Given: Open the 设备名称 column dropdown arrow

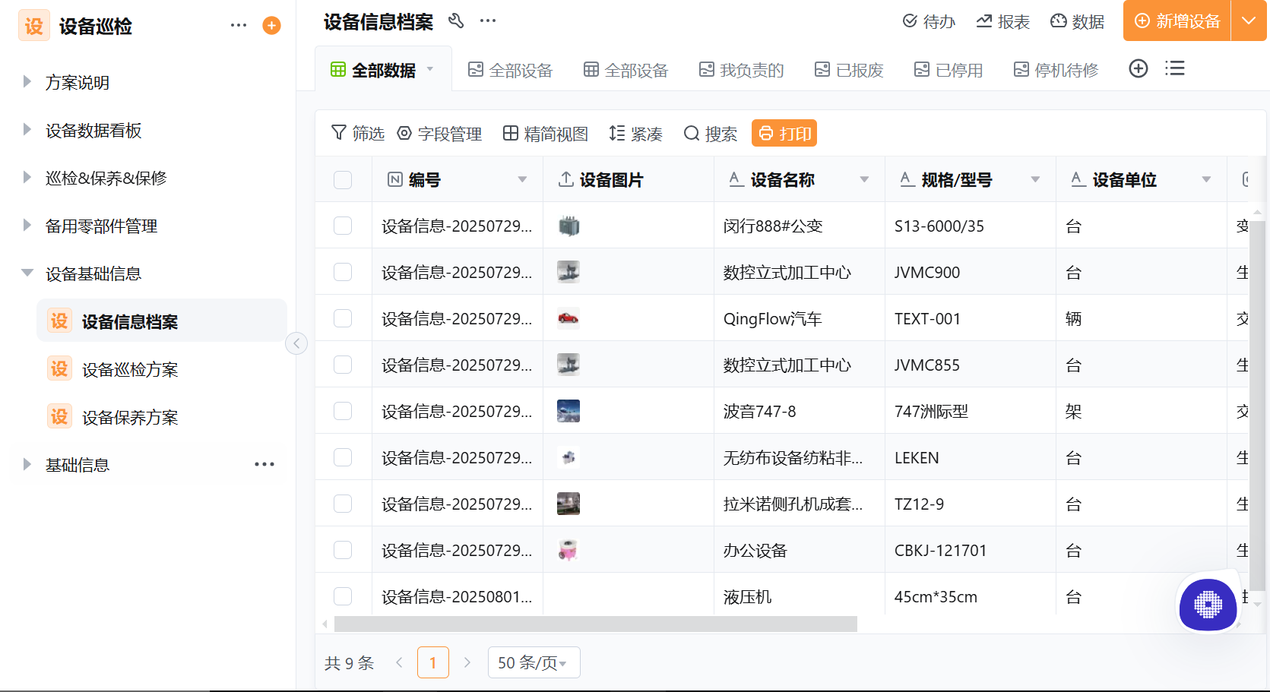Looking at the screenshot, I should pos(864,180).
